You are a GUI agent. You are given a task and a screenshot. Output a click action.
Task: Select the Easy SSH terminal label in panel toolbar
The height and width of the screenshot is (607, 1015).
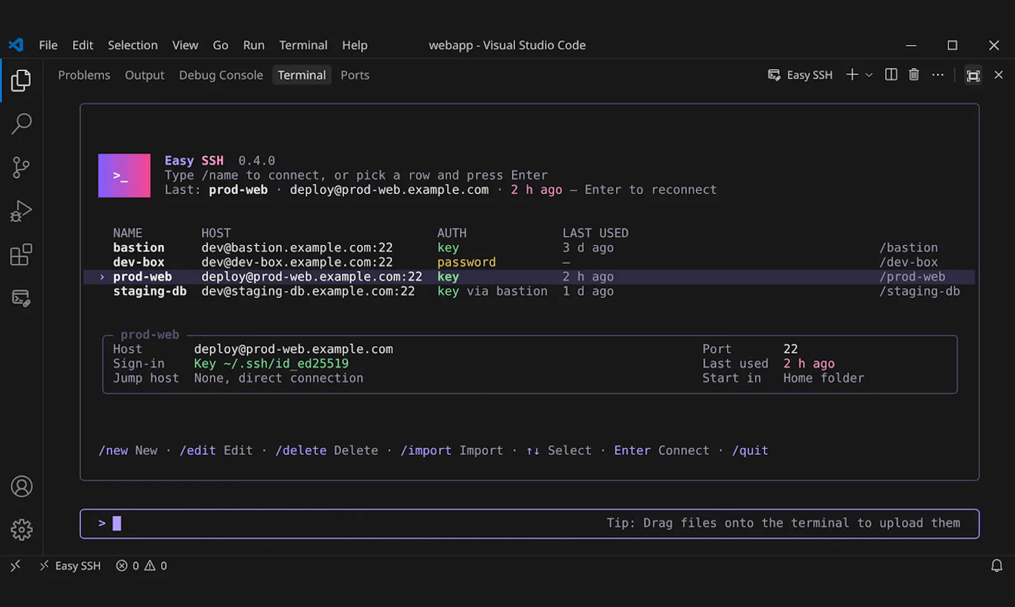800,75
